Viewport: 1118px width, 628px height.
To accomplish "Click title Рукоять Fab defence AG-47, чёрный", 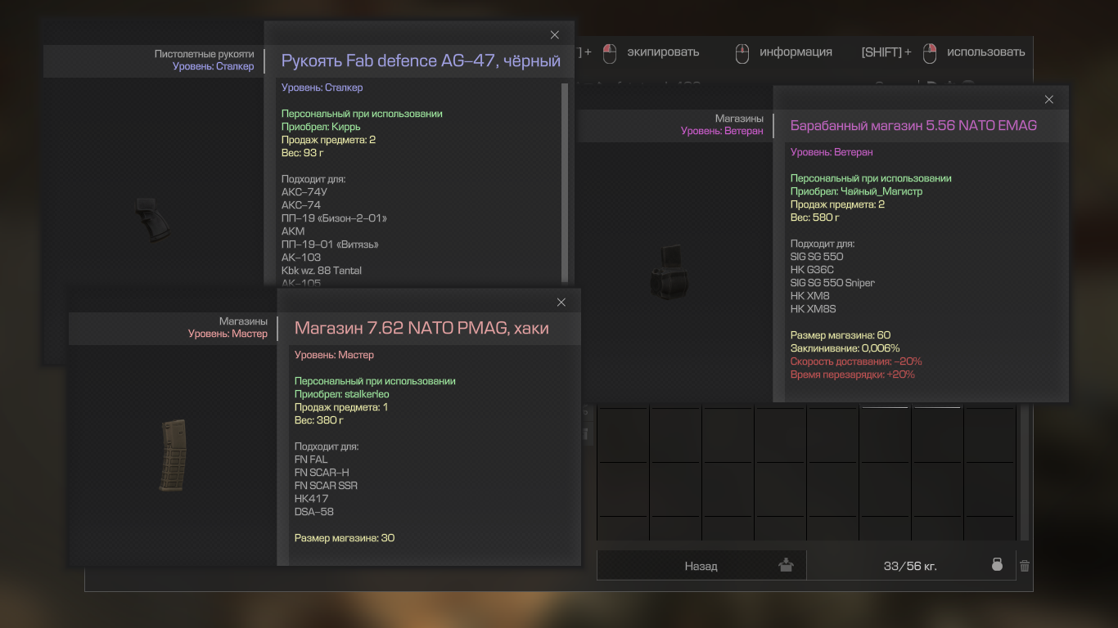I will coord(421,61).
